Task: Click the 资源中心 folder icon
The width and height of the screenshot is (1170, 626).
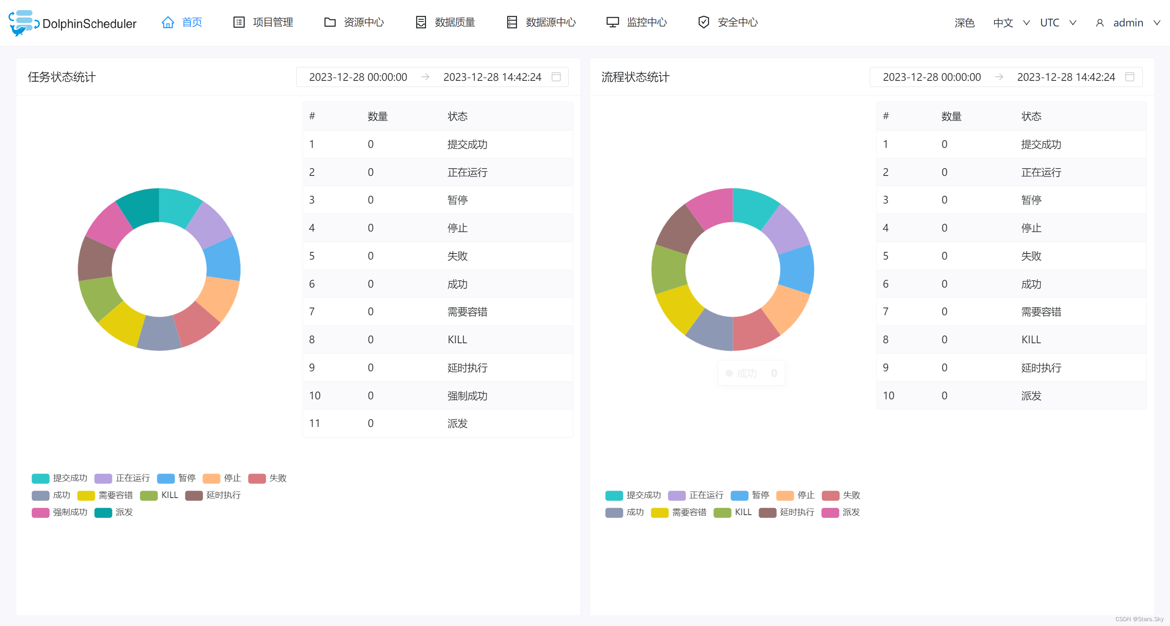Action: (x=330, y=22)
